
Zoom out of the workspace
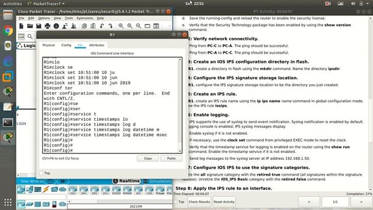[139, 26]
